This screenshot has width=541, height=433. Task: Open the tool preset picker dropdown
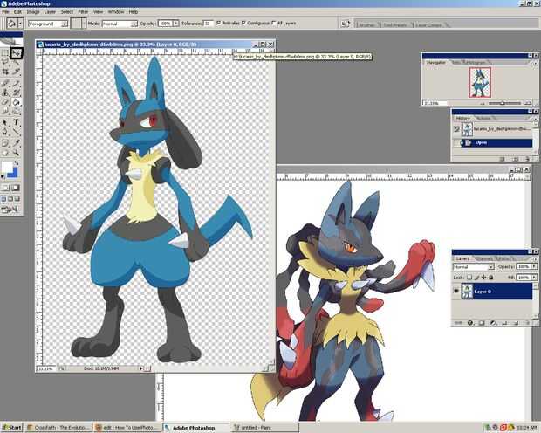pyautogui.click(x=20, y=24)
